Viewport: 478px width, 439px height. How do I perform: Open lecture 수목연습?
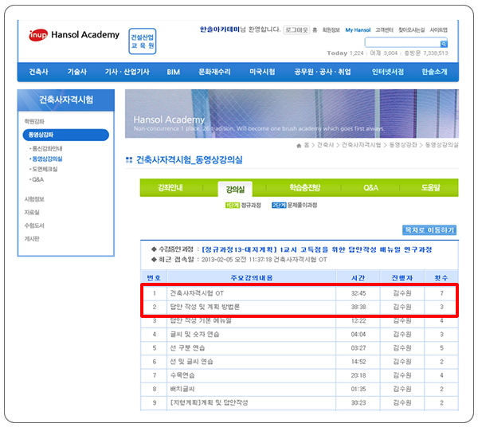(182, 375)
